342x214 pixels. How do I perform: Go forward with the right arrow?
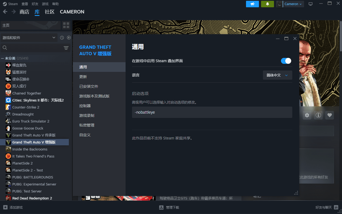point(13,12)
